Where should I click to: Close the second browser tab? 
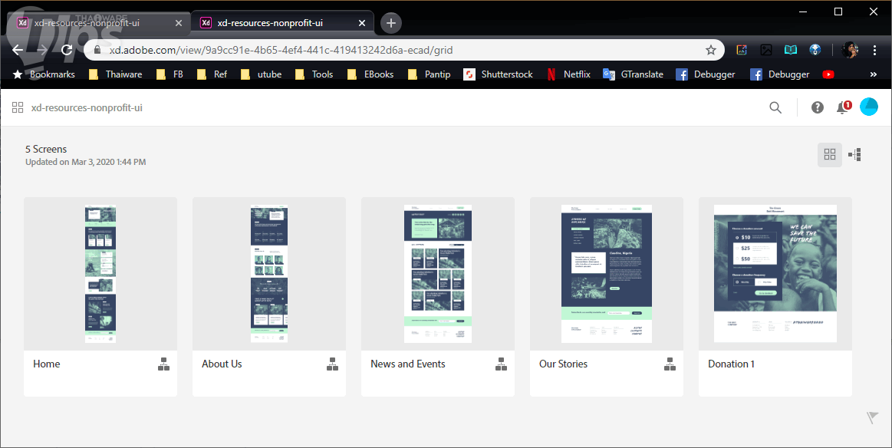coord(362,23)
